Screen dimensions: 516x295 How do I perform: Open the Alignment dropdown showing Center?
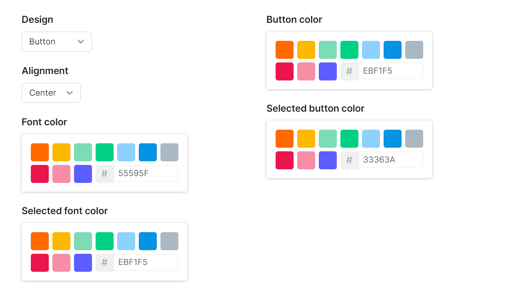coord(51,93)
